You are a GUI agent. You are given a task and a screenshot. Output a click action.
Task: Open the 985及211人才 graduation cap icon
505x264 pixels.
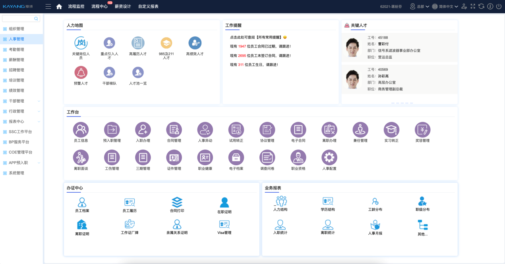166,43
